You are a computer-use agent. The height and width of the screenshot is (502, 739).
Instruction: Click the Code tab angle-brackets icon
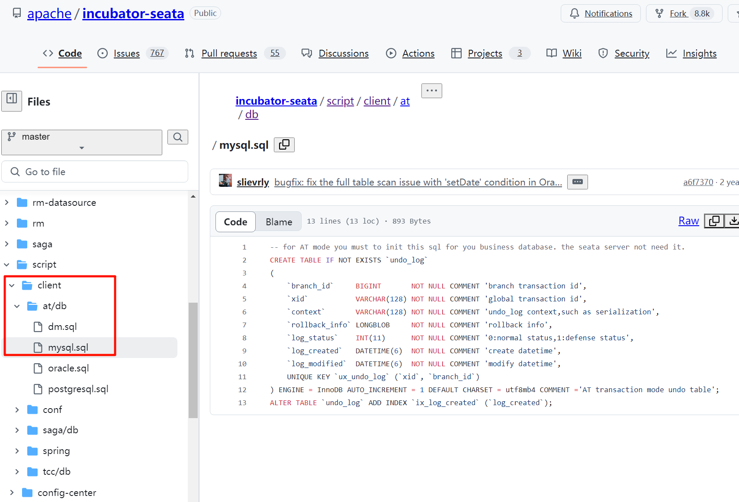(48, 53)
